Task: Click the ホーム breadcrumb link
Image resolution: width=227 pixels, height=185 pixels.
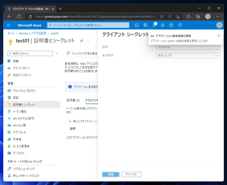Action: (11, 34)
